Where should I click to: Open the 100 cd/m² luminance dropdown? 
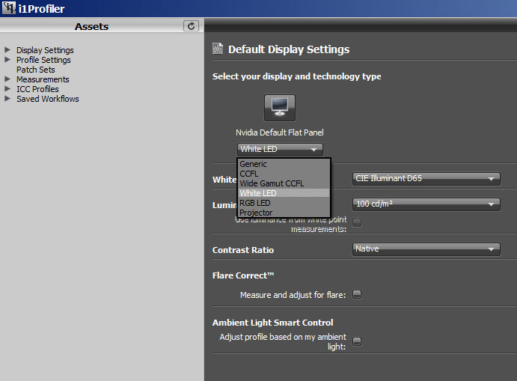point(426,204)
